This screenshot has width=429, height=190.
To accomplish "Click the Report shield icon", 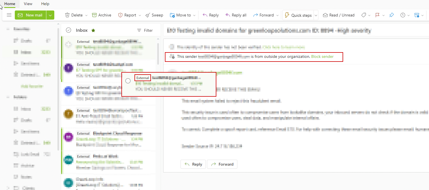I will click(x=120, y=15).
